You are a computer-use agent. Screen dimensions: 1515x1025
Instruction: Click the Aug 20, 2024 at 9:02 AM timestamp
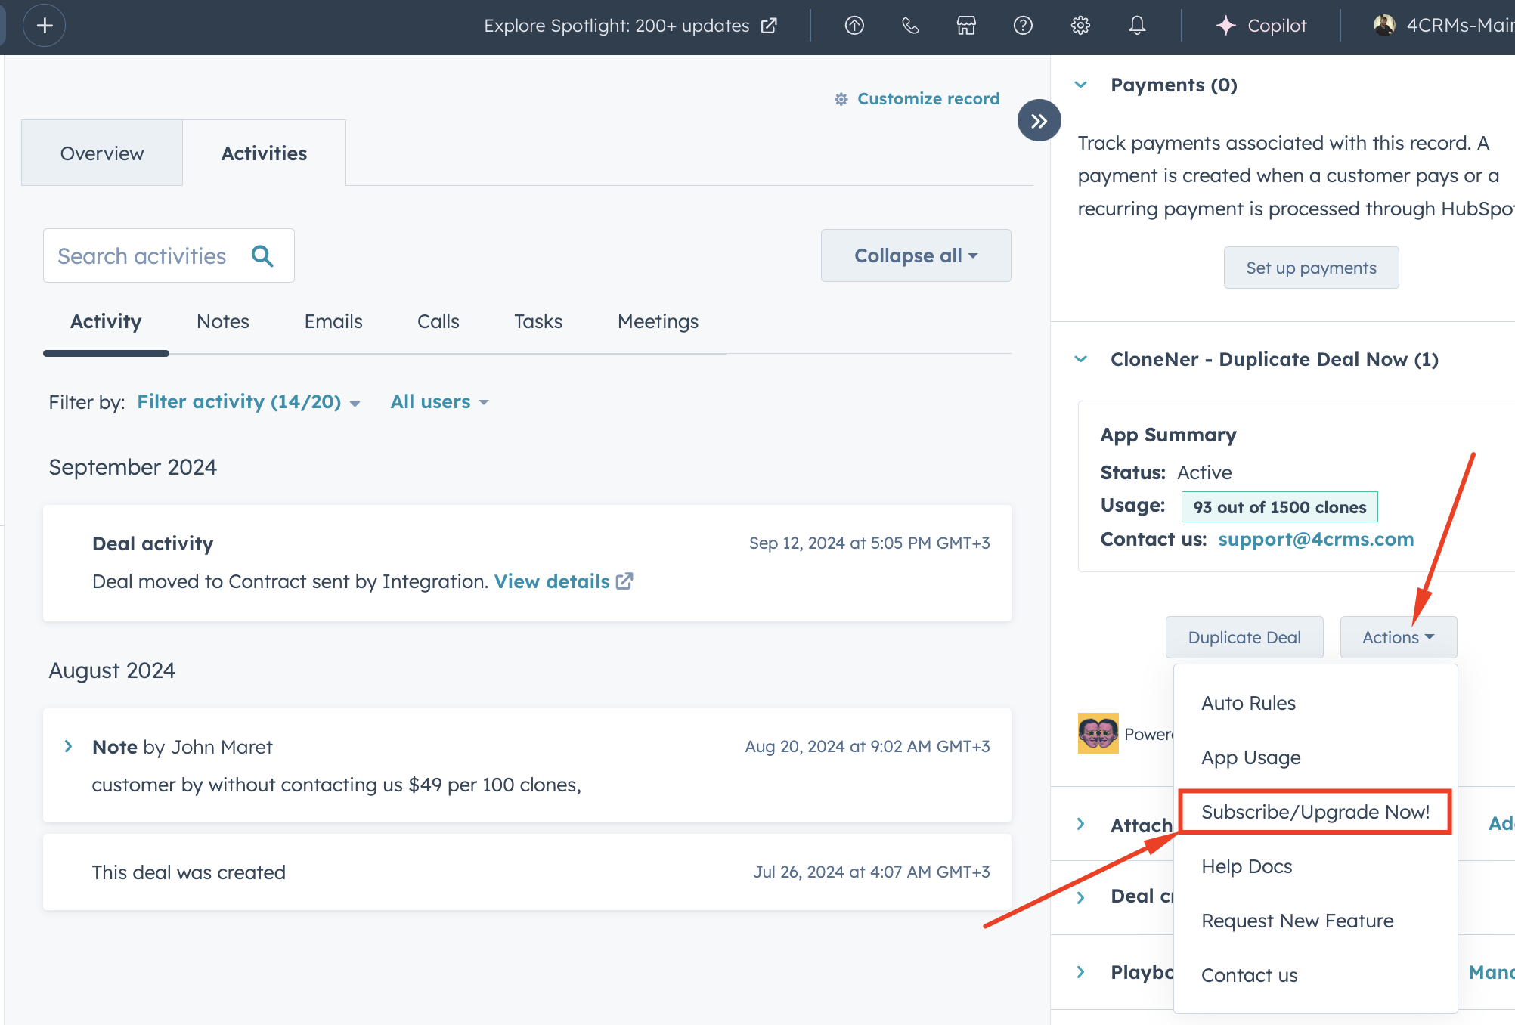coord(867,746)
